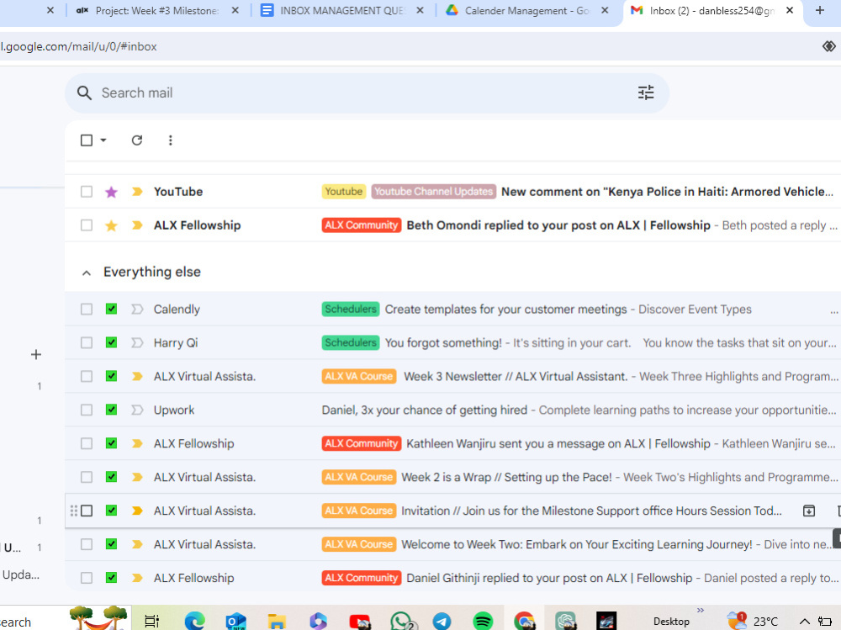Expand the Desktop toolbar double-chevron

701,610
